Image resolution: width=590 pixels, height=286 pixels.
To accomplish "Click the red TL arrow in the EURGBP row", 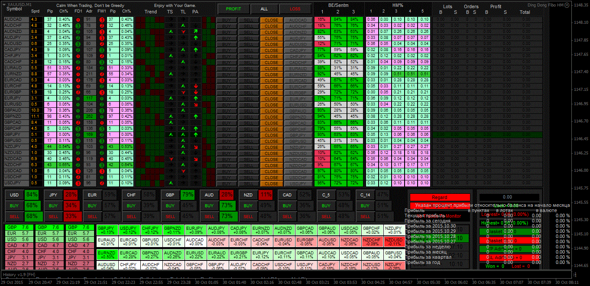I will click(183, 93).
